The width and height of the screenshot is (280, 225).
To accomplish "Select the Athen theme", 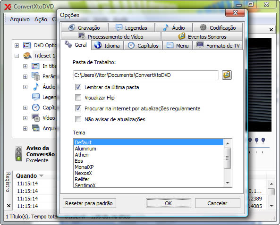I will [x=149, y=155].
